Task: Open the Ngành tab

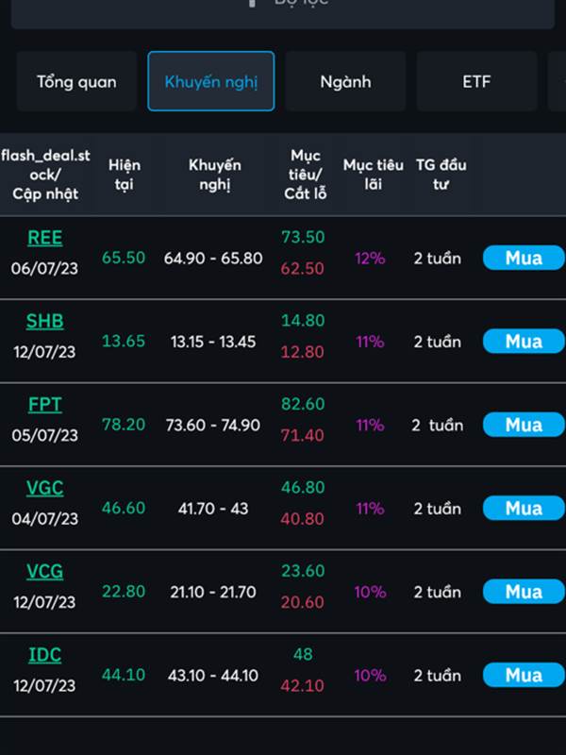Action: pos(345,81)
